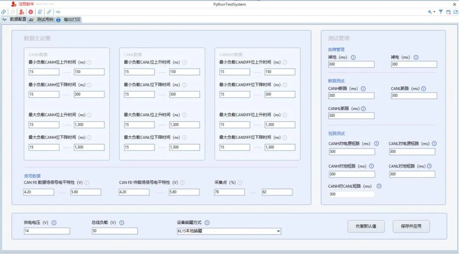Click info icon beside CANH对CANL短路 (ms)

(x=379, y=186)
